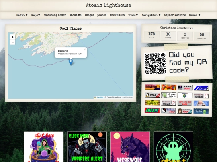
Task: Click the blue Lusitania map marker
Action: click(71, 62)
